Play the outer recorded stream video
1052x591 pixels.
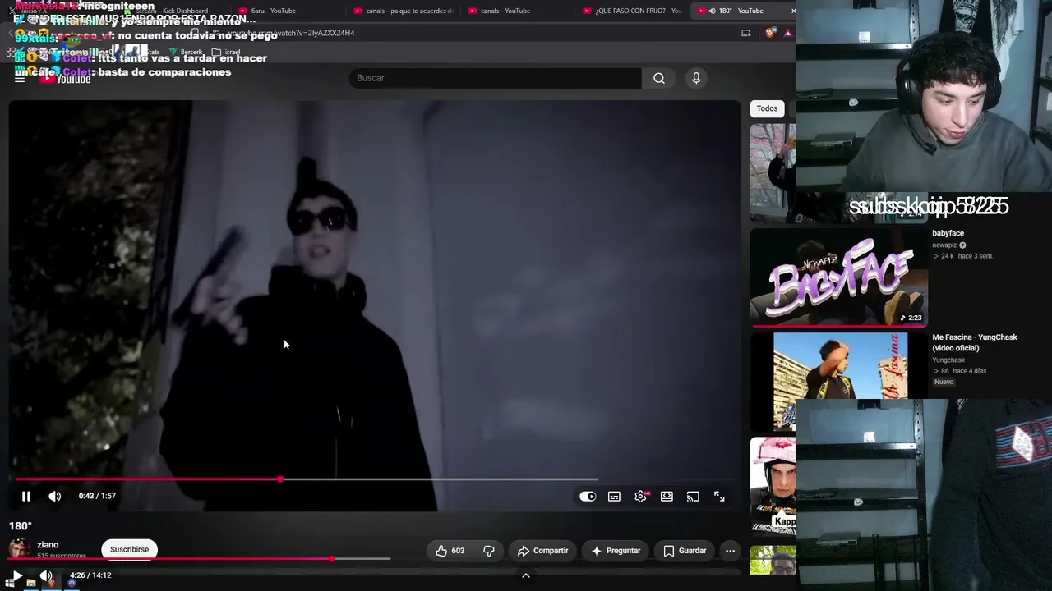16,575
